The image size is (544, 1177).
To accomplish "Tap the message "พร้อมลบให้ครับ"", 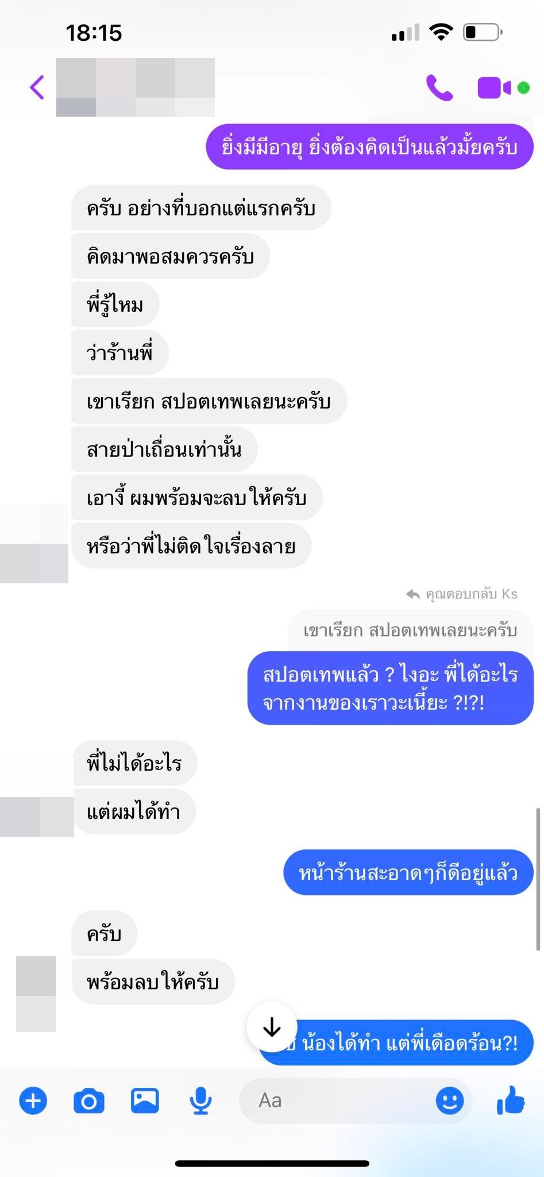I will point(153,982).
